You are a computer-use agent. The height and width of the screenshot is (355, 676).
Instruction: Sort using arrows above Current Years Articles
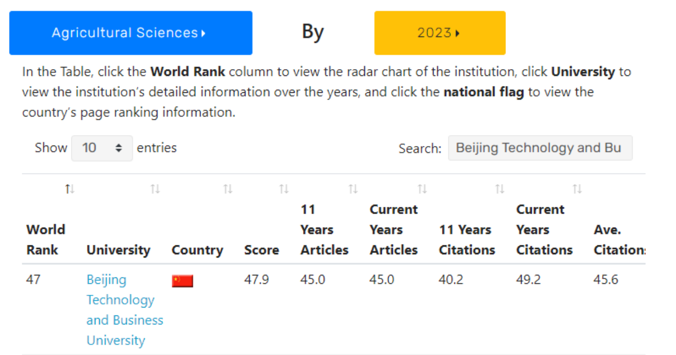422,189
